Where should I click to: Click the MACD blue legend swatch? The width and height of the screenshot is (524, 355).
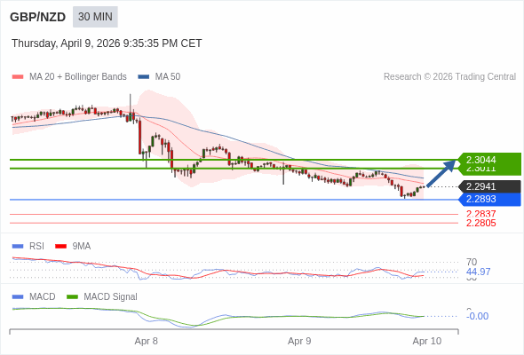coord(18,297)
